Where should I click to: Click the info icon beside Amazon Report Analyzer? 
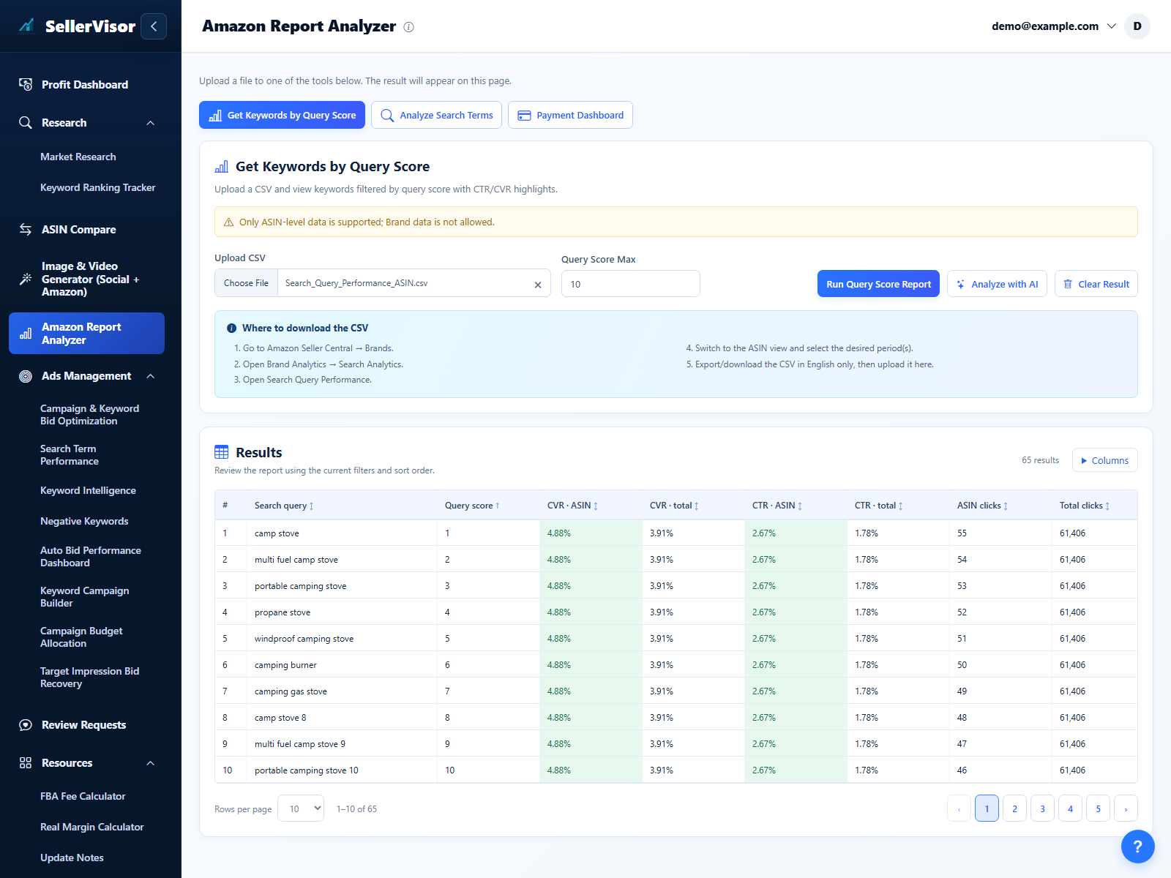(x=409, y=27)
